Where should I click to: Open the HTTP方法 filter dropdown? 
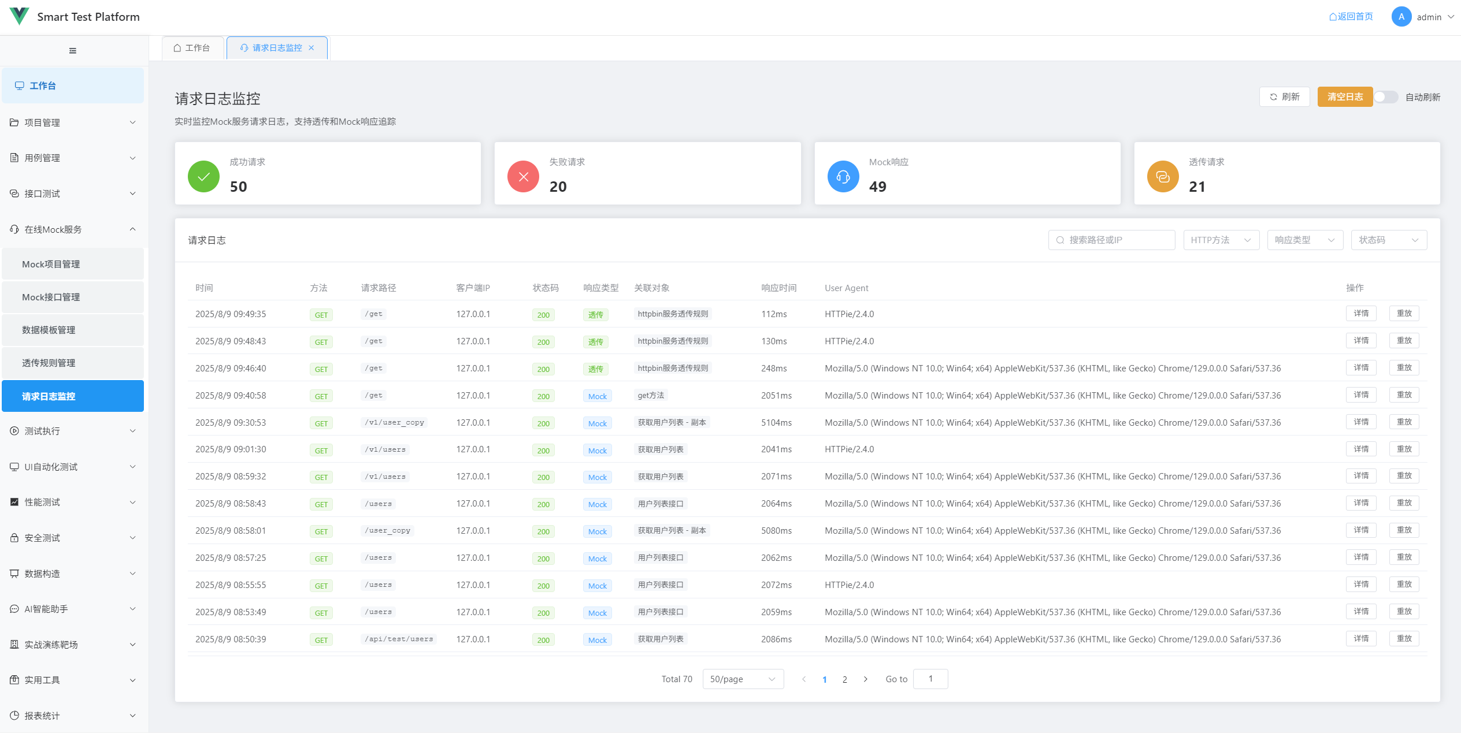1221,240
